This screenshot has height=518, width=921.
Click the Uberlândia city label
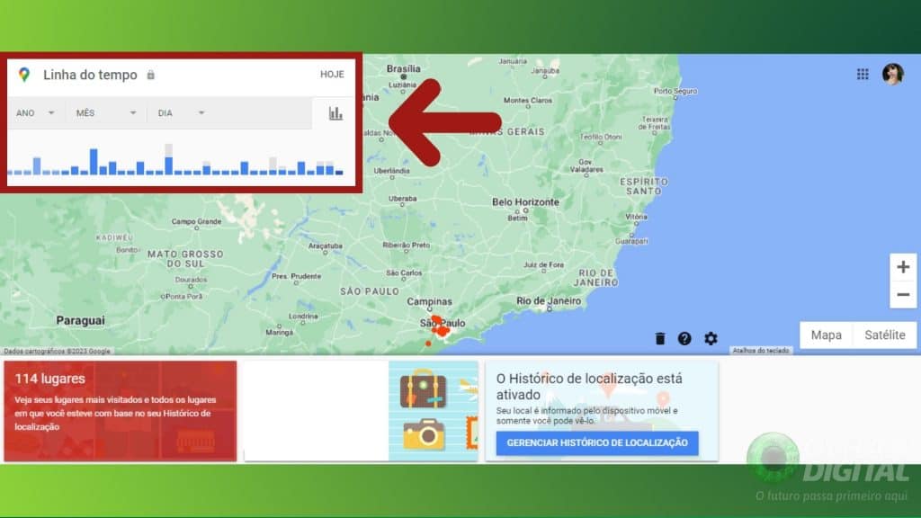392,171
